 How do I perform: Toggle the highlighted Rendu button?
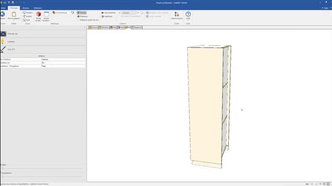[81, 12]
